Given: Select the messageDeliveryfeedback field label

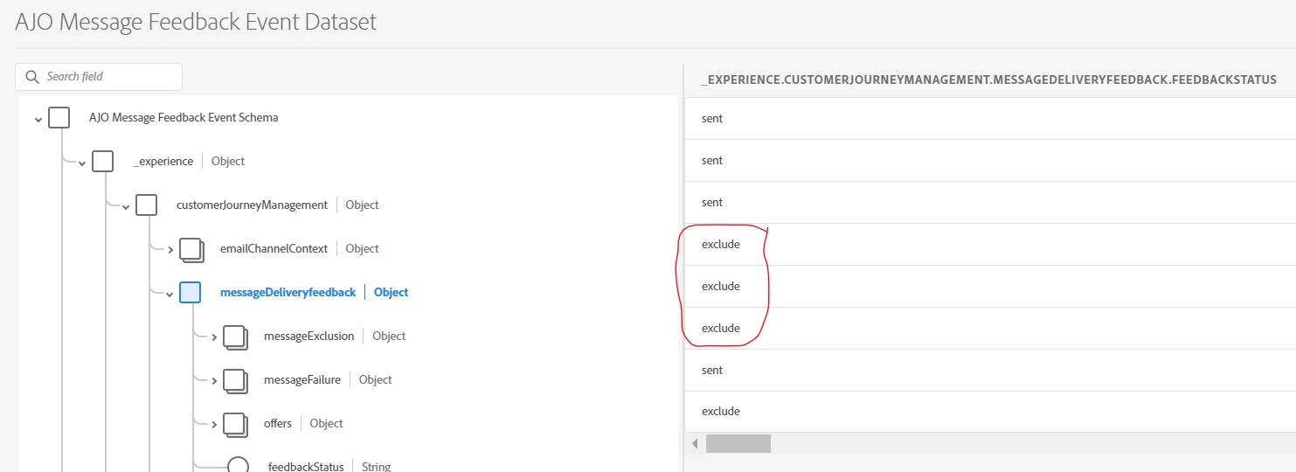Looking at the screenshot, I should point(288,292).
